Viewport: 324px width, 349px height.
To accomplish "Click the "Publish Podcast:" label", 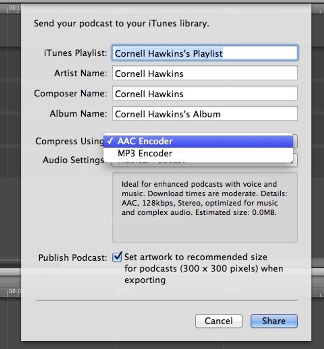I will pos(73,258).
